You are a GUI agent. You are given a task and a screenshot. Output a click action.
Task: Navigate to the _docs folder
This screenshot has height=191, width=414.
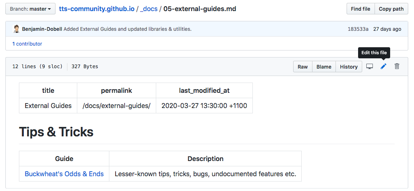(x=149, y=9)
